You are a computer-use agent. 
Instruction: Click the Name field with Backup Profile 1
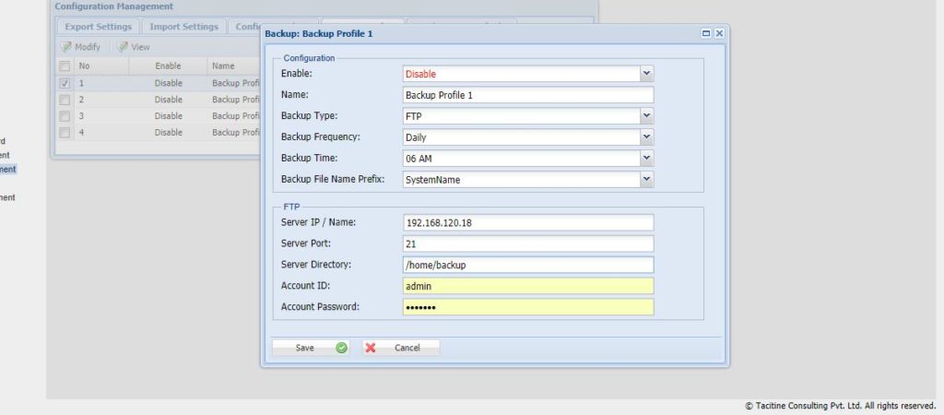527,95
